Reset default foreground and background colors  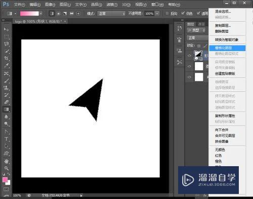pos(4,174)
